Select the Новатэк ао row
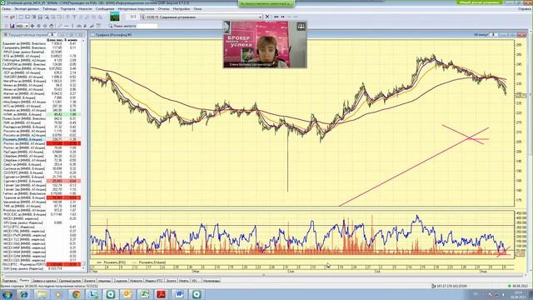This screenshot has width=533, height=300. [41, 111]
